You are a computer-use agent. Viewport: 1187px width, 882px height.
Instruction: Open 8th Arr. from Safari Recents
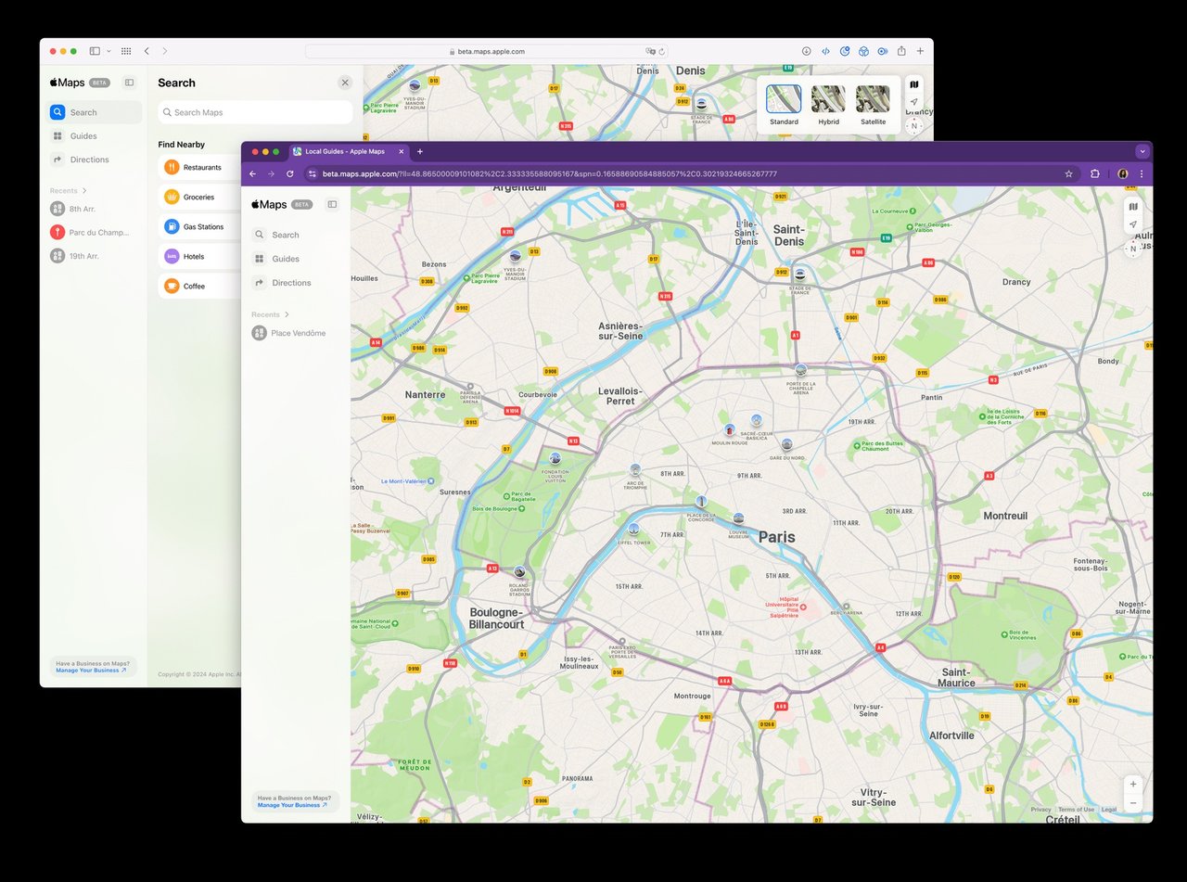coord(75,209)
